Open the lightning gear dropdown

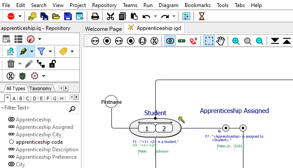pos(43,76)
